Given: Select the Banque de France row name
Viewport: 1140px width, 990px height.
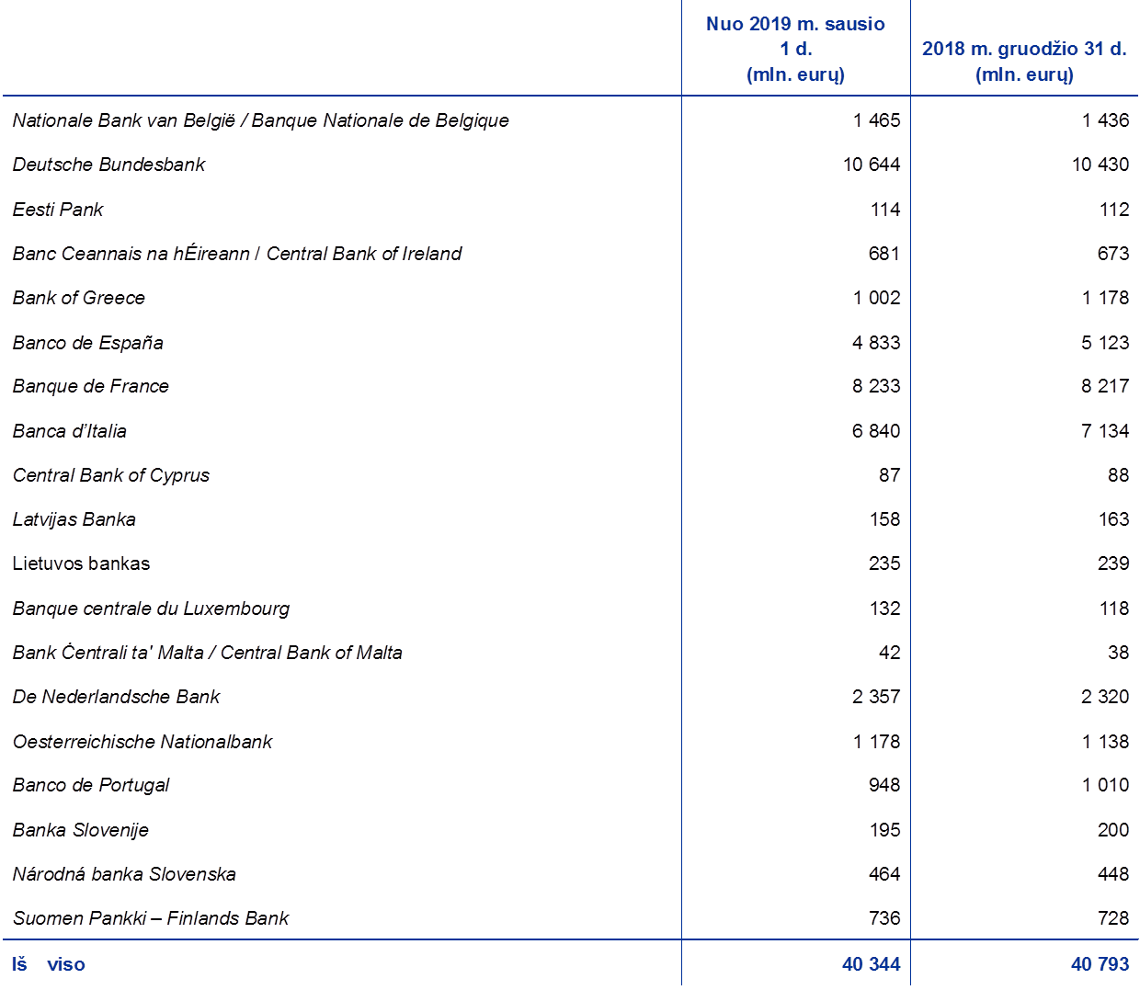Looking at the screenshot, I should click(90, 387).
